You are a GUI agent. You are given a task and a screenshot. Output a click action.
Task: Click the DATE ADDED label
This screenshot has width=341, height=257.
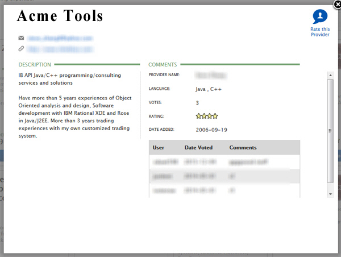[161, 130]
